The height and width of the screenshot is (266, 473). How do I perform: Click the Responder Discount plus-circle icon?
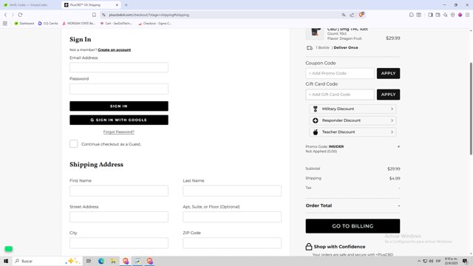click(316, 120)
